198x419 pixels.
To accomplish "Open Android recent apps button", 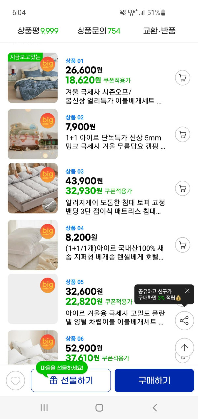I will (x=44, y=408).
